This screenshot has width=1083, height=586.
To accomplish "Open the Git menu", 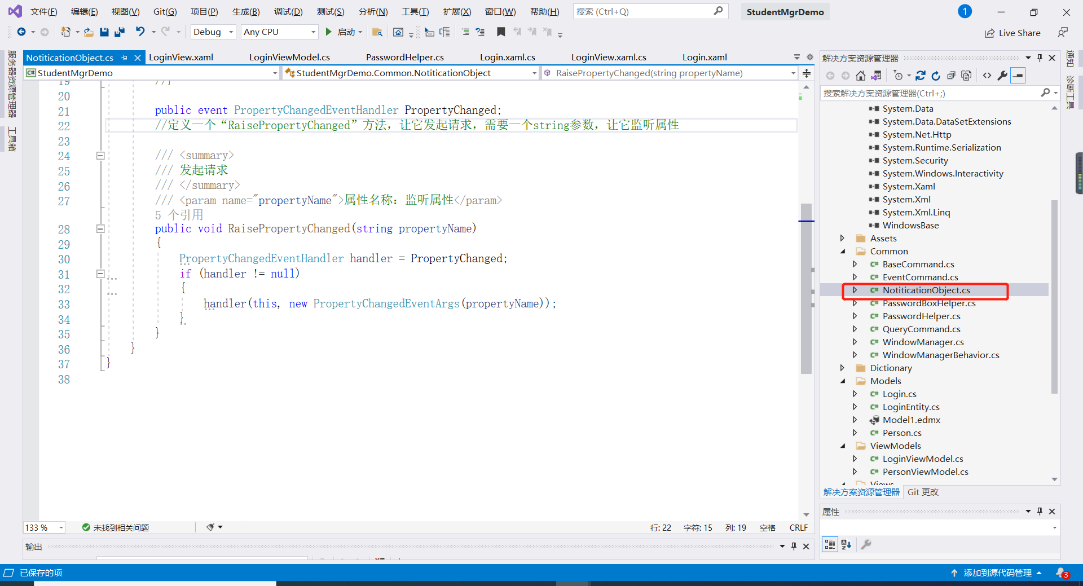I will (x=164, y=11).
